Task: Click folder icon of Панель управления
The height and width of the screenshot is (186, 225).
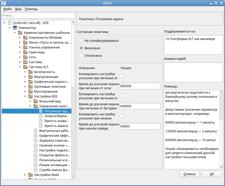Action: 25,47
